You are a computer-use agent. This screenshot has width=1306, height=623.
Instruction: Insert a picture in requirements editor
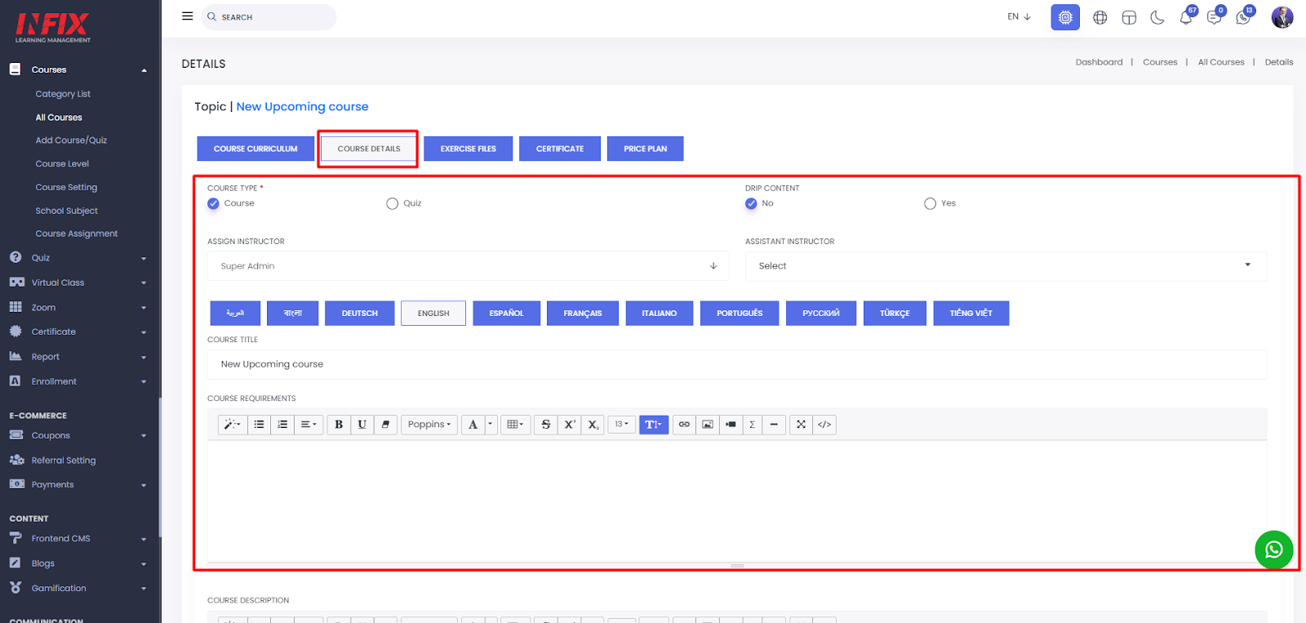[x=708, y=425]
